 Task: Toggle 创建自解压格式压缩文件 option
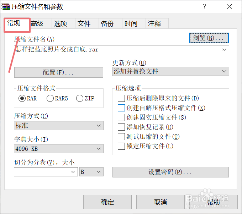coord(121,108)
